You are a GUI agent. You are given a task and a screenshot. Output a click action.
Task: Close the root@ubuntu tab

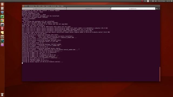click(x=154, y=9)
